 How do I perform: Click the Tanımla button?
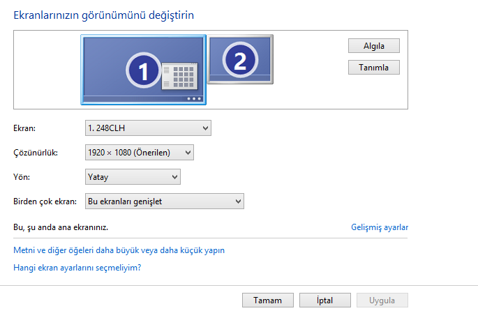[374, 68]
